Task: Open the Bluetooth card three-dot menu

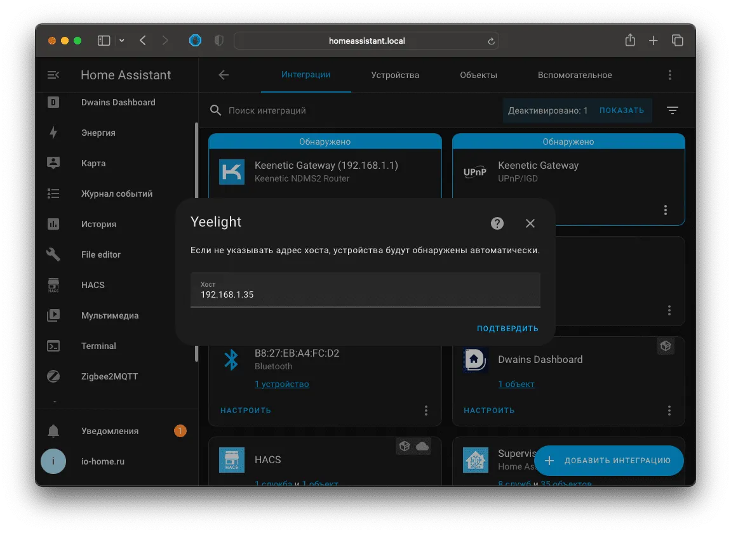Action: click(426, 411)
